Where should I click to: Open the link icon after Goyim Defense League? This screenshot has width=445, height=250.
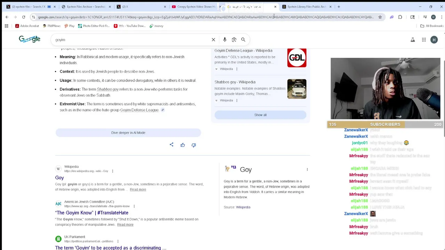(x=162, y=110)
